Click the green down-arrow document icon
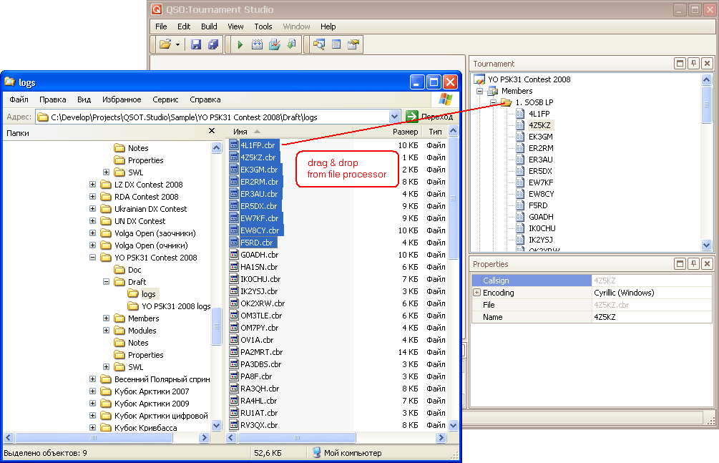 point(291,44)
